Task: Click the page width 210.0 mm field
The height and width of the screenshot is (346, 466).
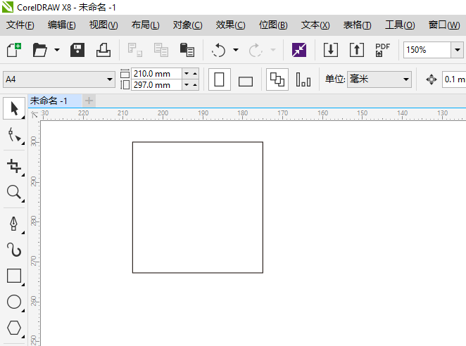Action: coord(156,74)
